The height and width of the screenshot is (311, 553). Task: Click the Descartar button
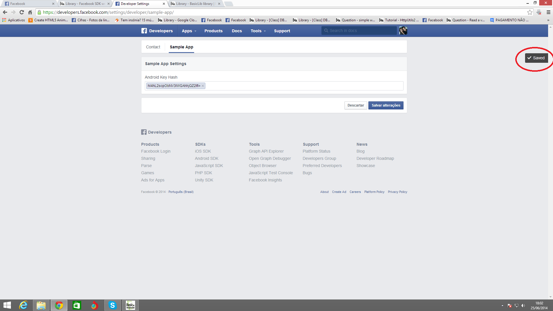[356, 105]
